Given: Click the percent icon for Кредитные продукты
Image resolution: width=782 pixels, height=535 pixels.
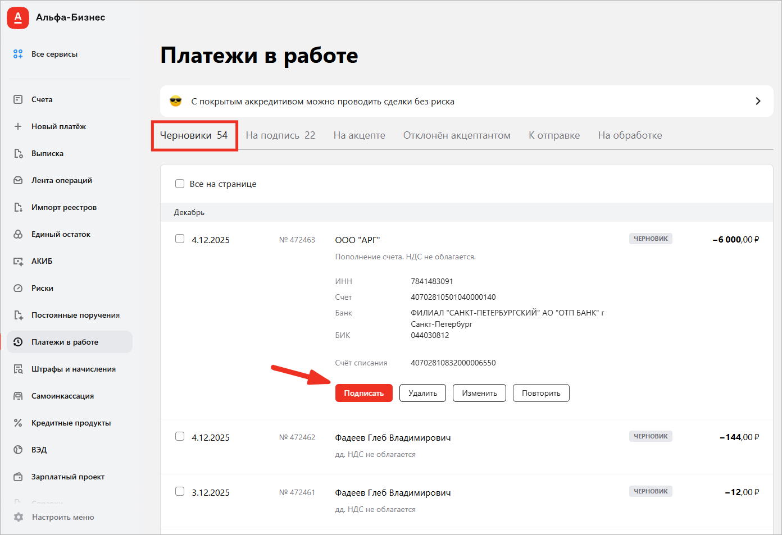Looking at the screenshot, I should coord(18,423).
